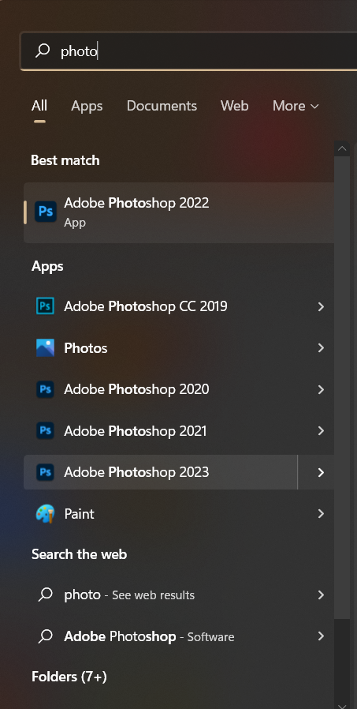The height and width of the screenshot is (709, 357).
Task: Open the Paint palette icon
Action: (45, 514)
